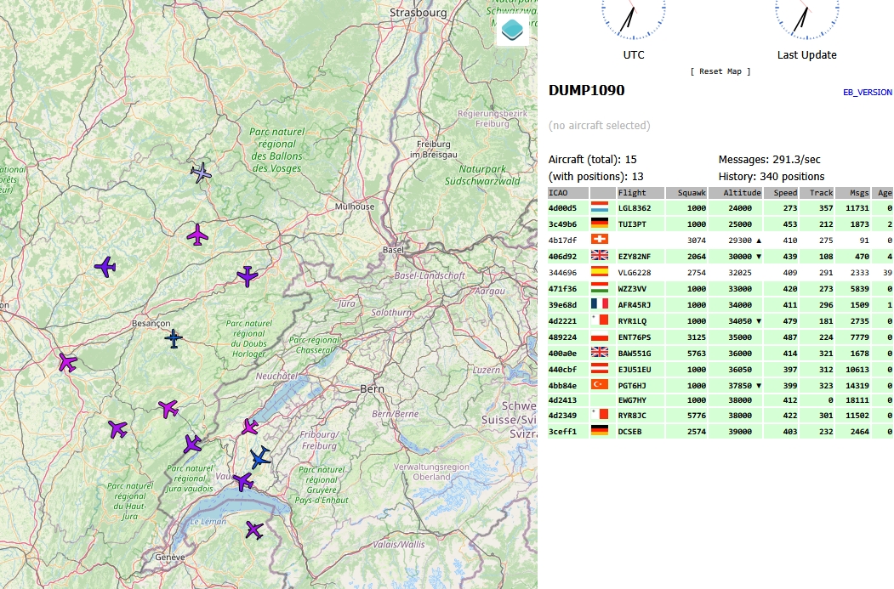This screenshot has width=894, height=589.
Task: Sort aircraft list by Squawk header
Action: click(x=692, y=193)
